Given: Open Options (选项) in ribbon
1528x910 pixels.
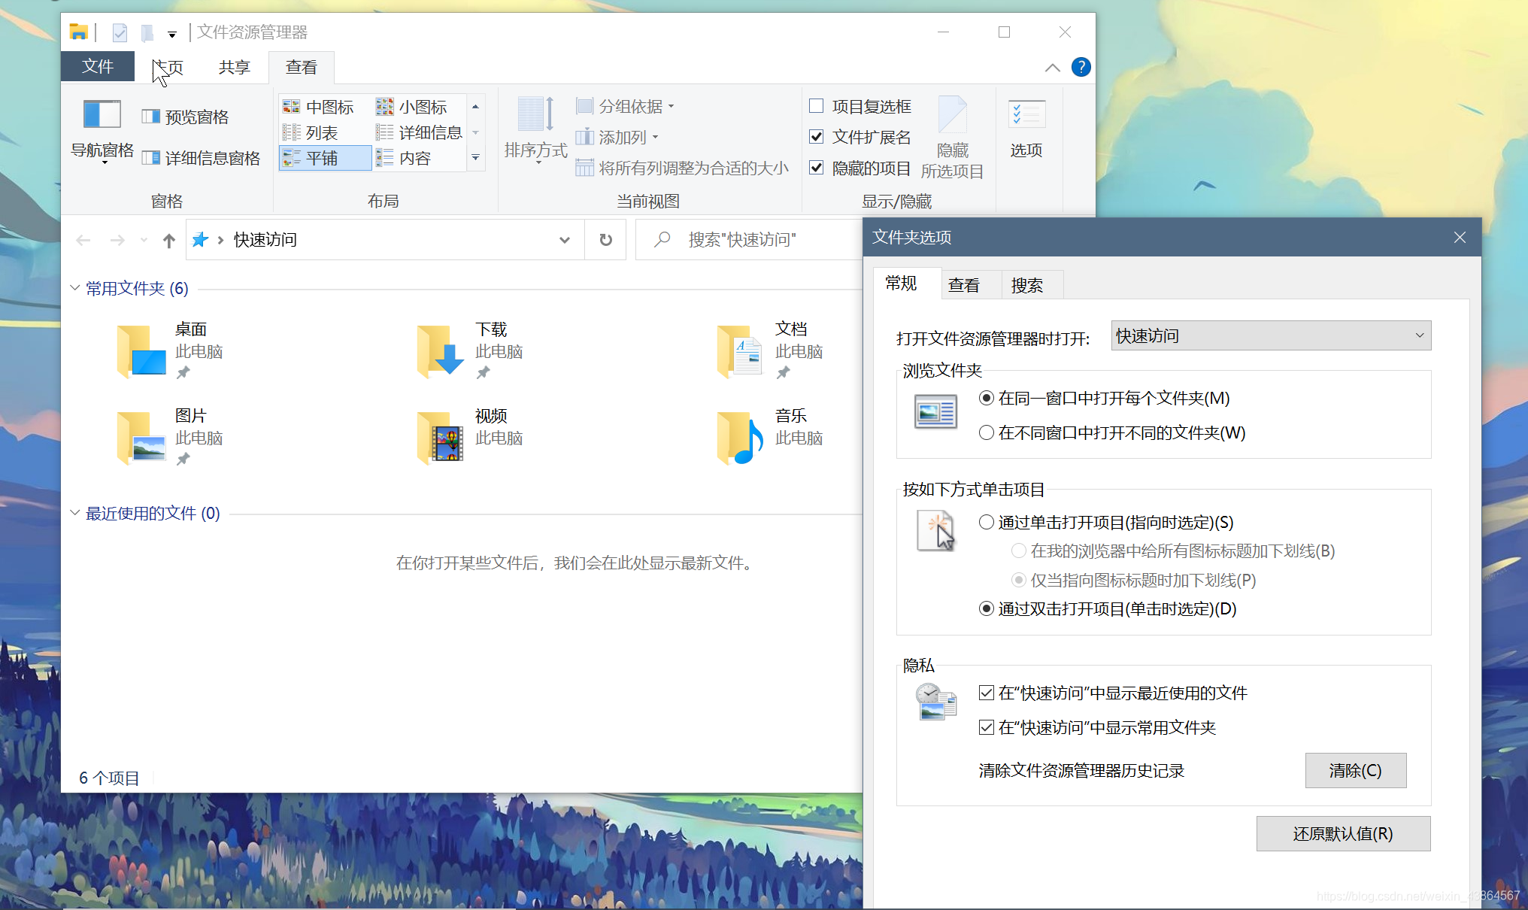Looking at the screenshot, I should point(1026,129).
